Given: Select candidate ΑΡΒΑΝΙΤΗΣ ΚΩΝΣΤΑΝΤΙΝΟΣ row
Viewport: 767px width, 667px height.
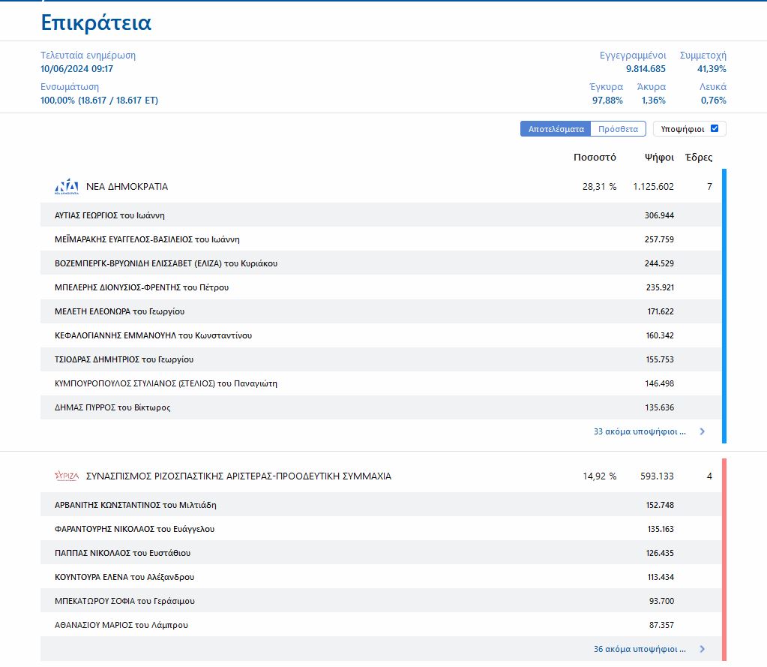Looking at the screenshot, I should (x=135, y=505).
